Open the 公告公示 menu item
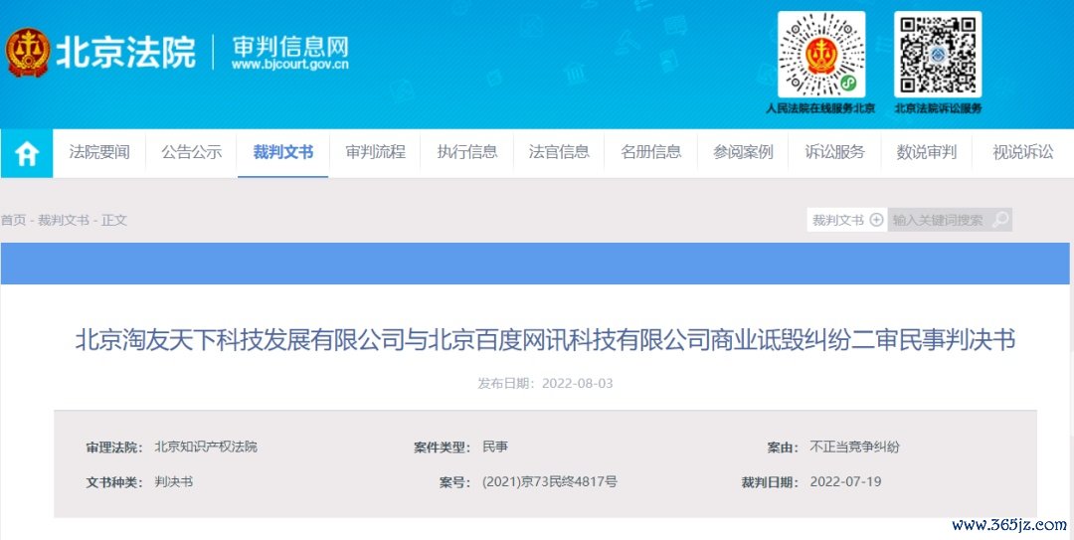Viewport: 1074px width, 540px height. [191, 152]
